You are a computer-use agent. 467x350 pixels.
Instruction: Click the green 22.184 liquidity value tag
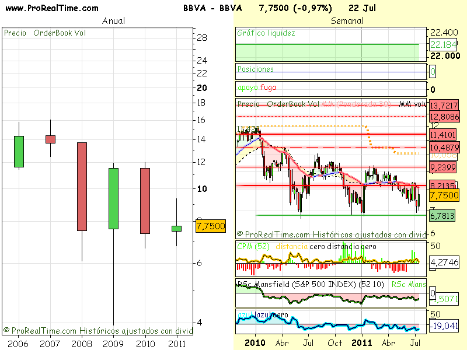[x=443, y=45]
